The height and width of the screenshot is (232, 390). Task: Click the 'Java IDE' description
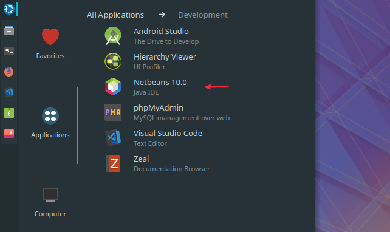[x=146, y=92]
